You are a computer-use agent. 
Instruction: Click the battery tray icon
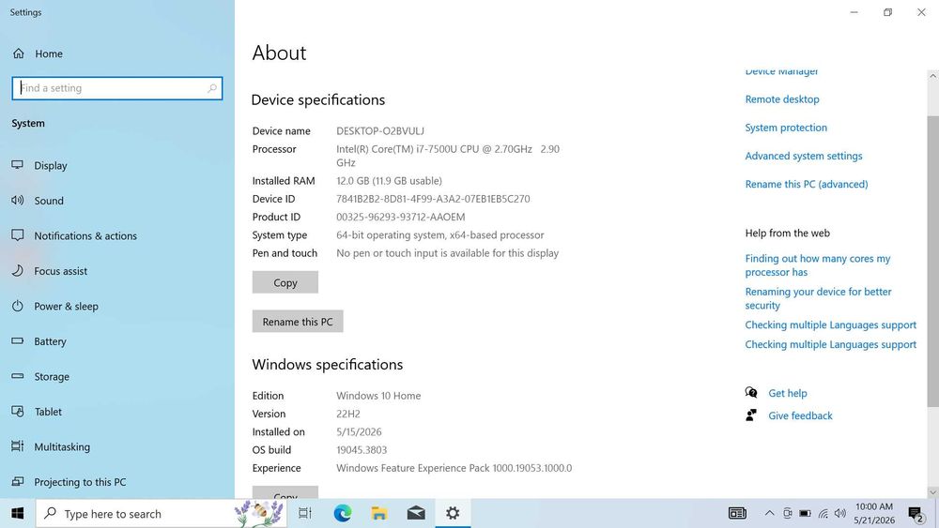click(806, 514)
